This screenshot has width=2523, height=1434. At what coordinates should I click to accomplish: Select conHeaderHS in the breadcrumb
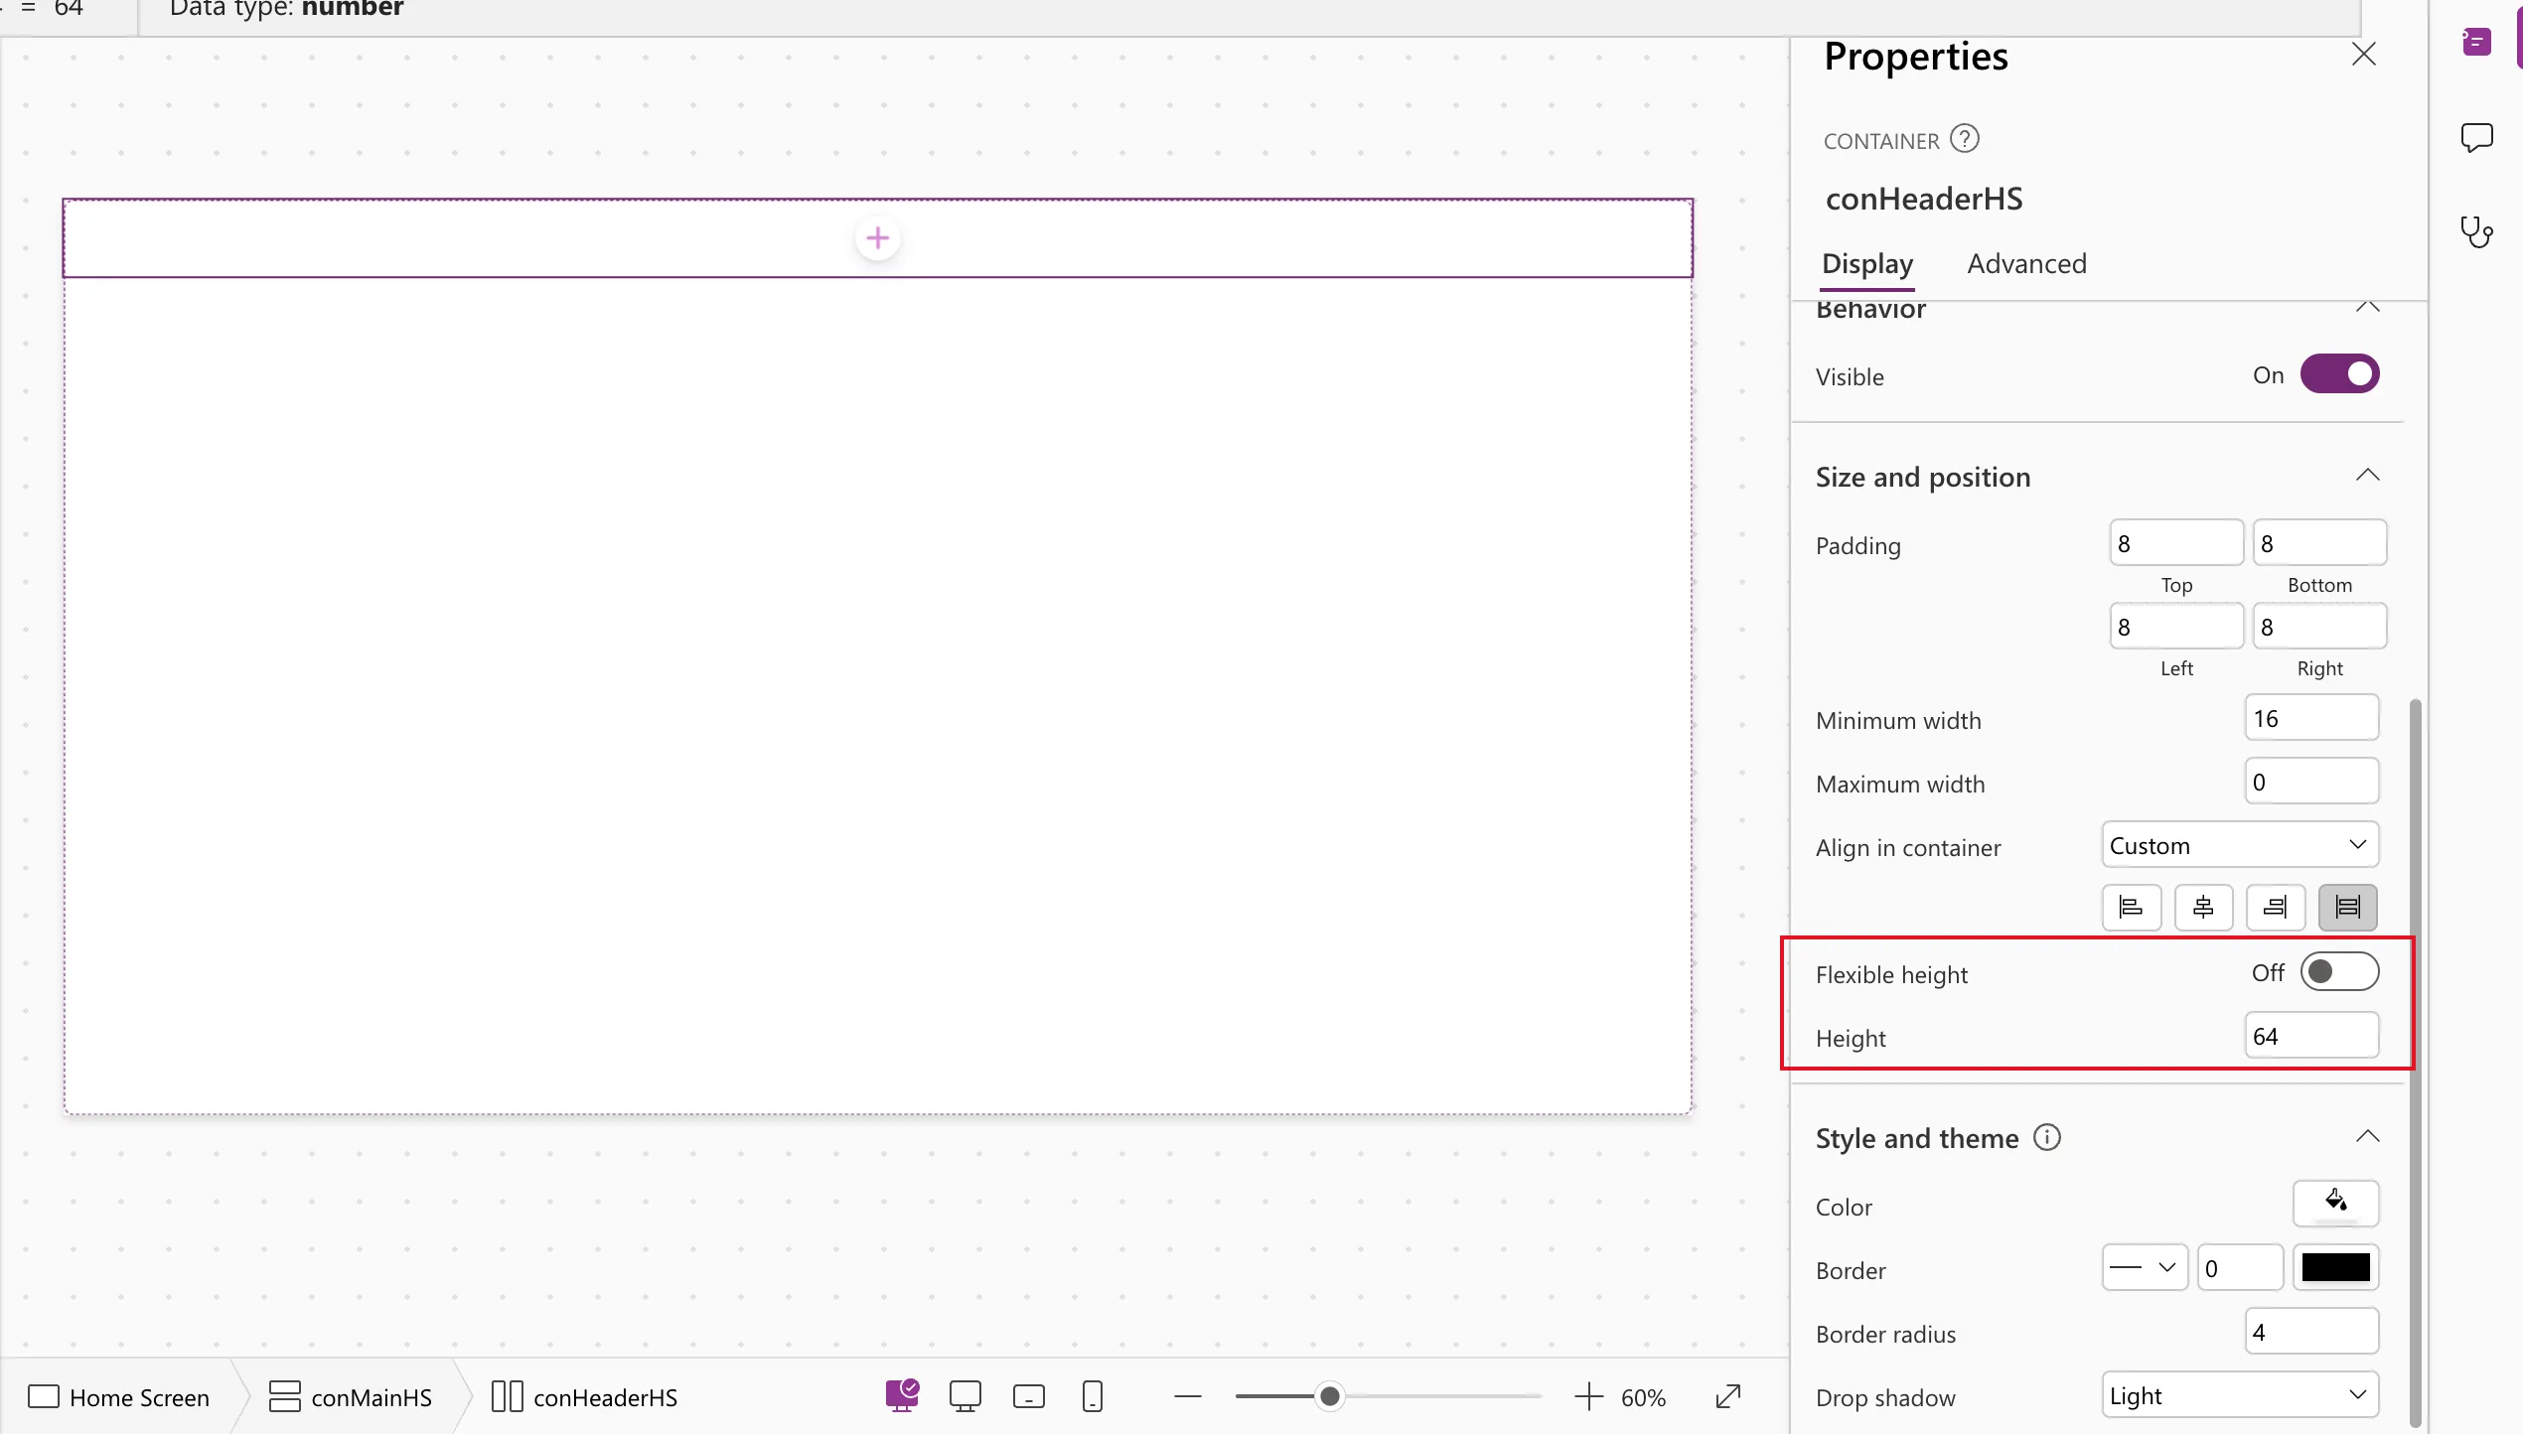[584, 1397]
